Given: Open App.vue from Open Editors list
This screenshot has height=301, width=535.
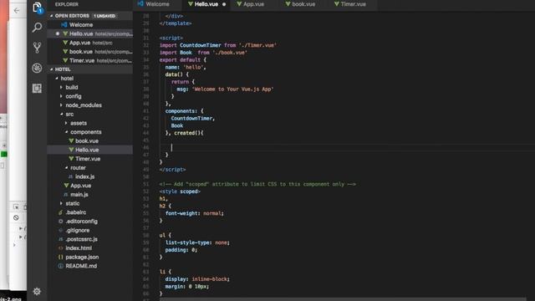Looking at the screenshot, I should tap(89, 43).
